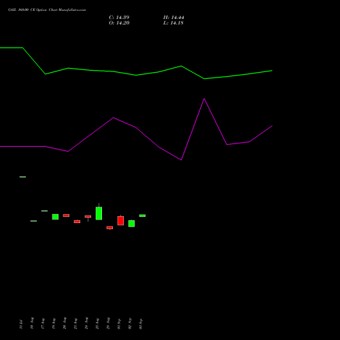Click the green indicator line
This screenshot has height=340, width=340.
click(x=136, y=75)
